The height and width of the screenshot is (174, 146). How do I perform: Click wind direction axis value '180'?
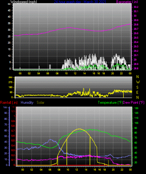(x=11, y=87)
